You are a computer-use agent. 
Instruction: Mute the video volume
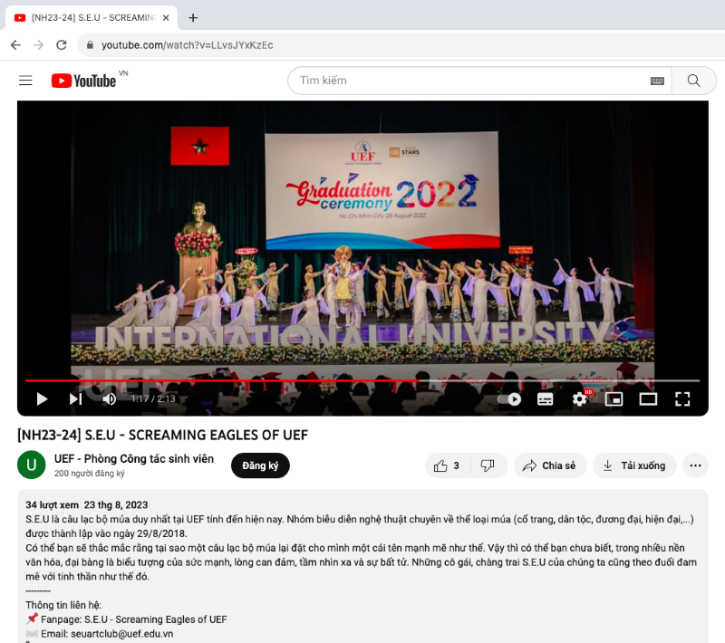pos(110,398)
